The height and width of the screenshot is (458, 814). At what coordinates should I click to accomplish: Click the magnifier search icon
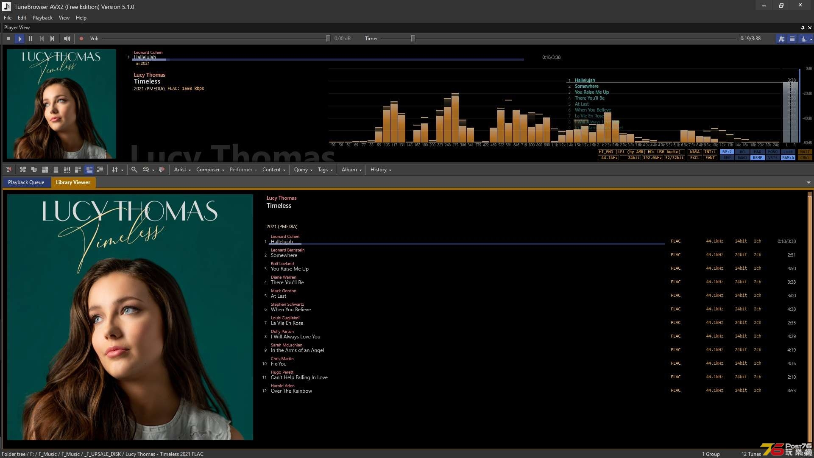134,170
